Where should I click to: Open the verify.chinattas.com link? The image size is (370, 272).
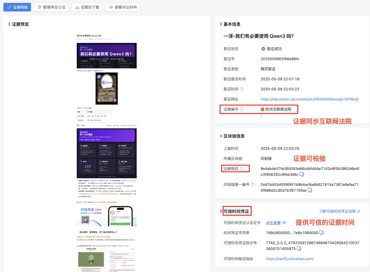pos(289,259)
